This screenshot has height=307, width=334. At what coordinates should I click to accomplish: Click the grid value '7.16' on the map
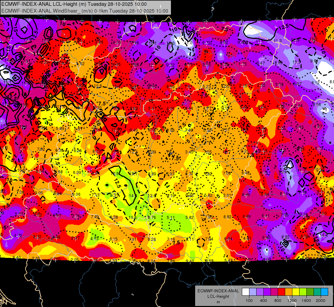tap(171, 239)
